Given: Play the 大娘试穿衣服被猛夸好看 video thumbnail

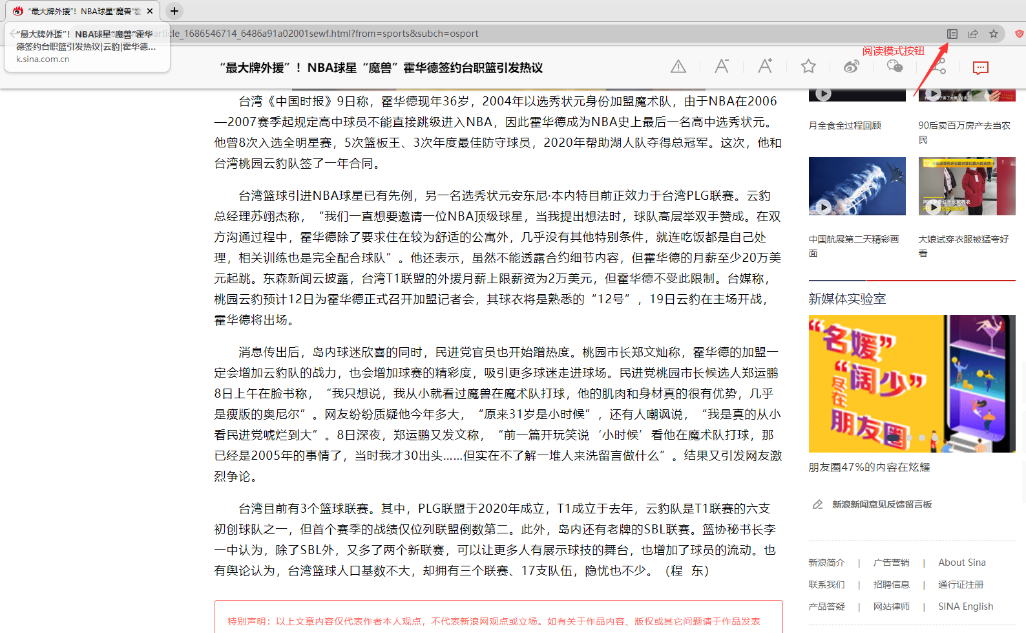Looking at the screenshot, I should [967, 186].
